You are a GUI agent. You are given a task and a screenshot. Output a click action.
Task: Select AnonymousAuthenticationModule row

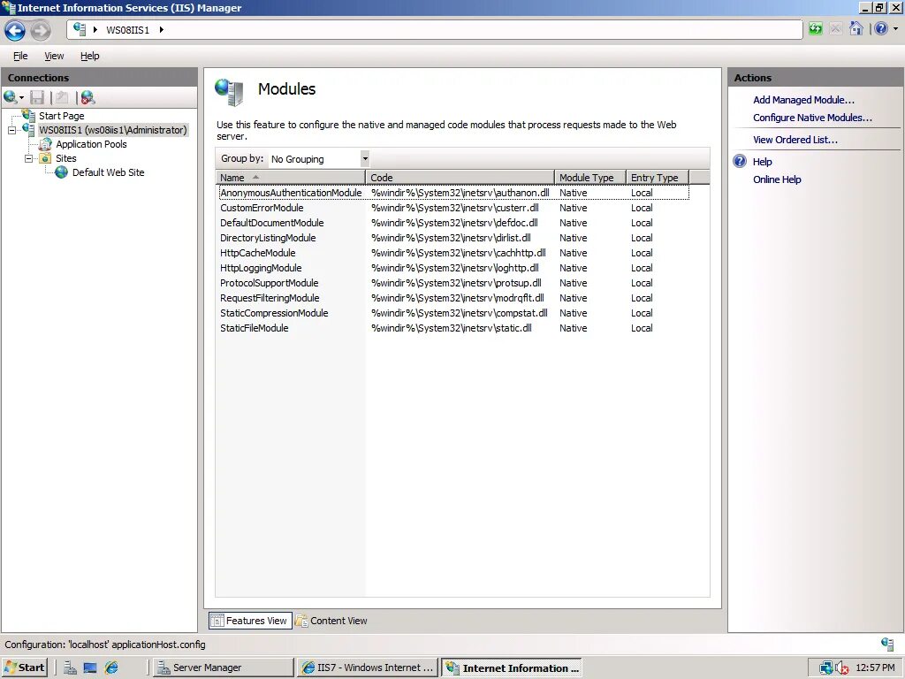(x=453, y=193)
